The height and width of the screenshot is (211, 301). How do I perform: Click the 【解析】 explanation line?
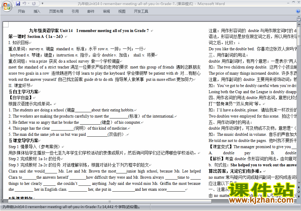(252, 159)
